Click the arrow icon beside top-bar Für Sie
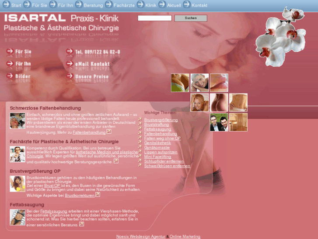Image resolution: width=318 pixels, height=239 pixels. tap(27, 4)
